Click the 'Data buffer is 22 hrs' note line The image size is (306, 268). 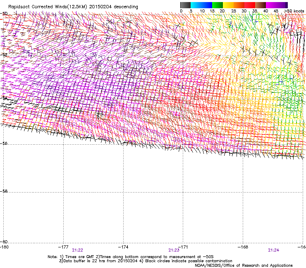146,261
